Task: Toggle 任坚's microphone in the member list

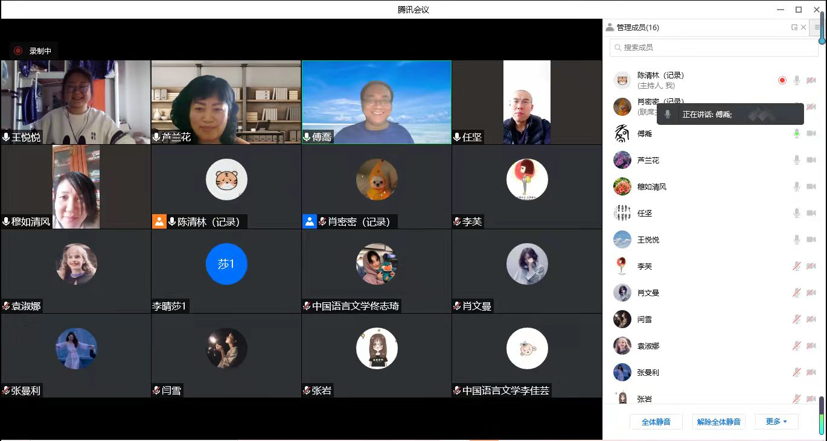Action: (796, 213)
